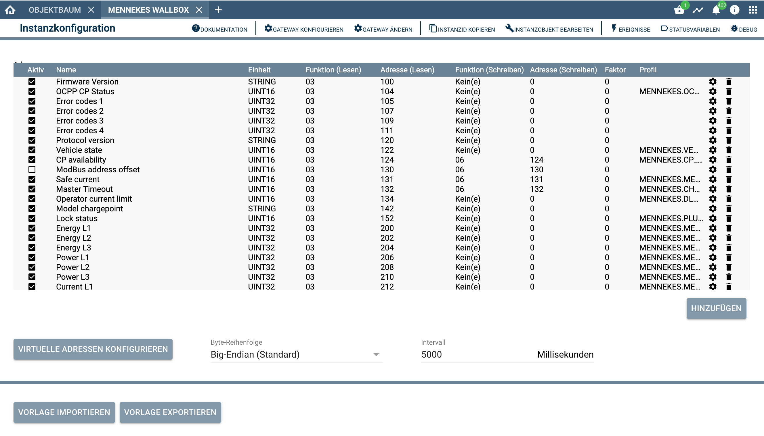
Task: Open settings gear for Lock status
Action: (x=713, y=218)
